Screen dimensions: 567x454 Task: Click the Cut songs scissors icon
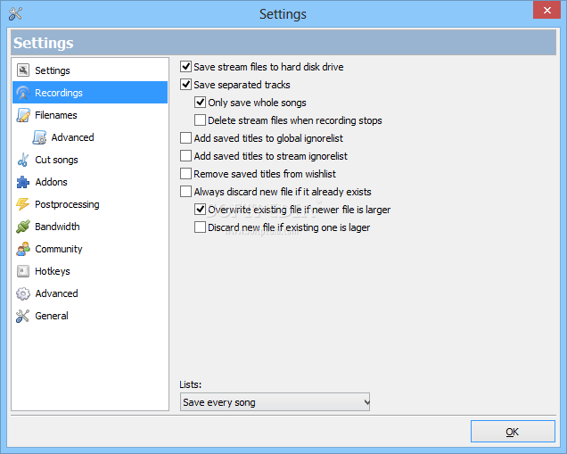click(23, 160)
